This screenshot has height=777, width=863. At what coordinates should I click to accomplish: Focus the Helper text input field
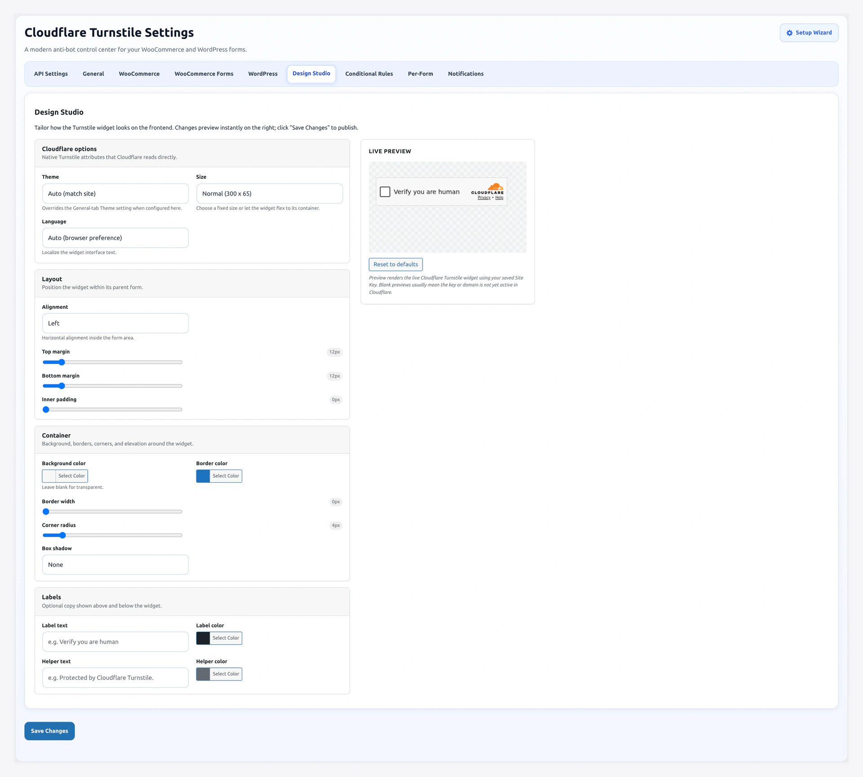(116, 678)
